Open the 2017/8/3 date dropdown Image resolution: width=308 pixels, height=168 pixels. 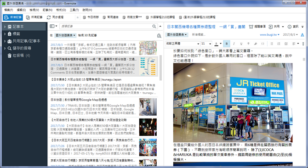coord(290,35)
